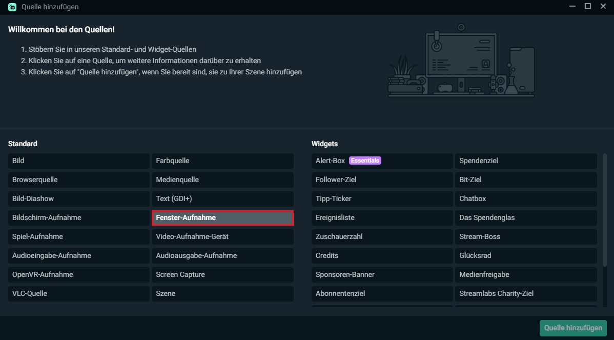Click the highlighted Fenster-Aufnahme source
The image size is (614, 340).
point(222,217)
